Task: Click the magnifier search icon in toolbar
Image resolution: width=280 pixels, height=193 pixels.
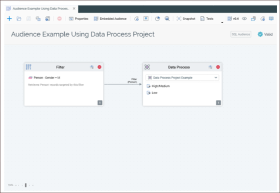Action: (x=167, y=19)
